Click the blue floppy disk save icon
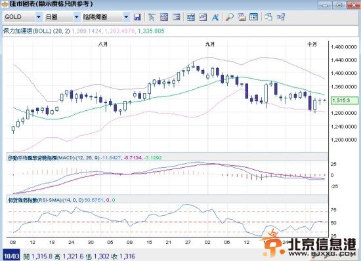The width and height of the screenshot is (361, 261). coord(137,17)
